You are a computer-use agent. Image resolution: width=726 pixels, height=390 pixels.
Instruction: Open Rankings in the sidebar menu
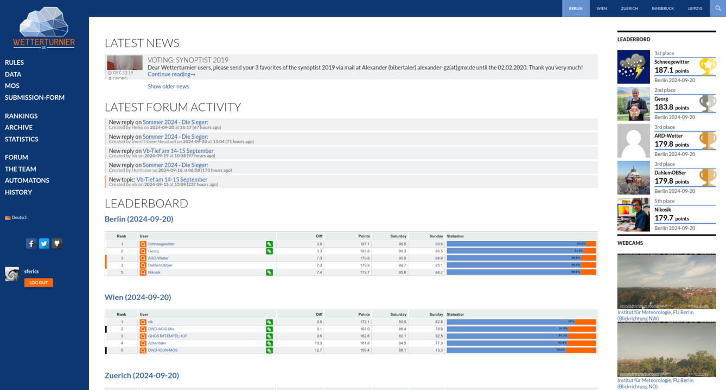point(21,116)
